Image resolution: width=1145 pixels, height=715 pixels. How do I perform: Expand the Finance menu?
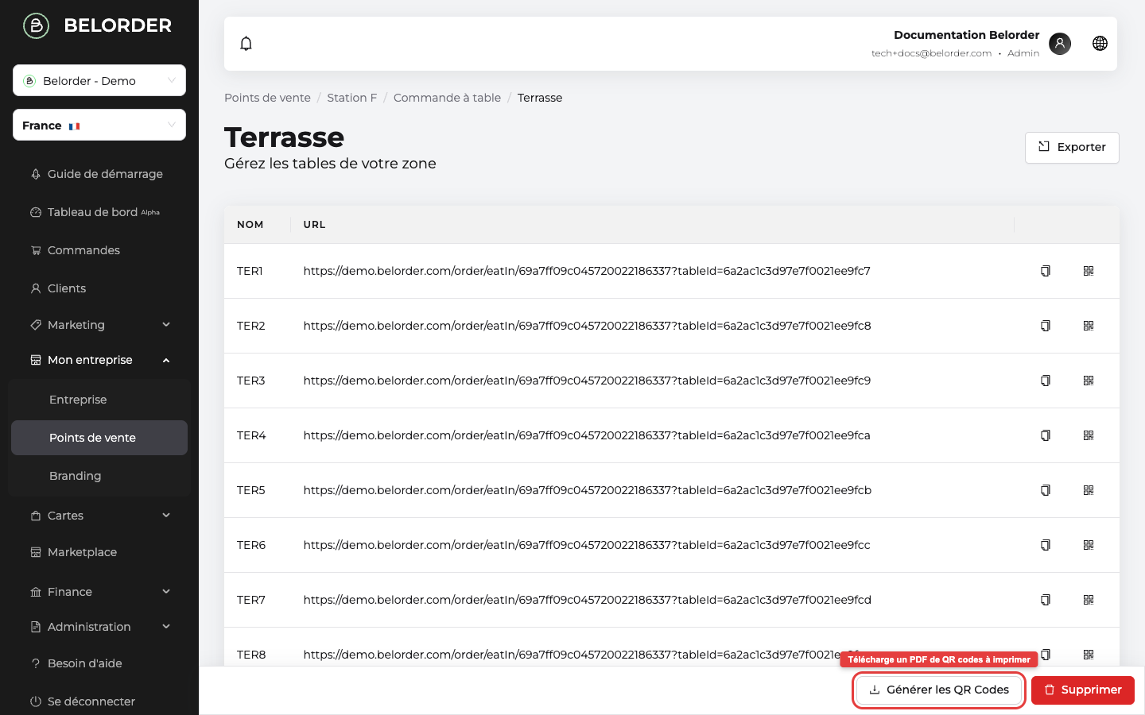pos(99,592)
